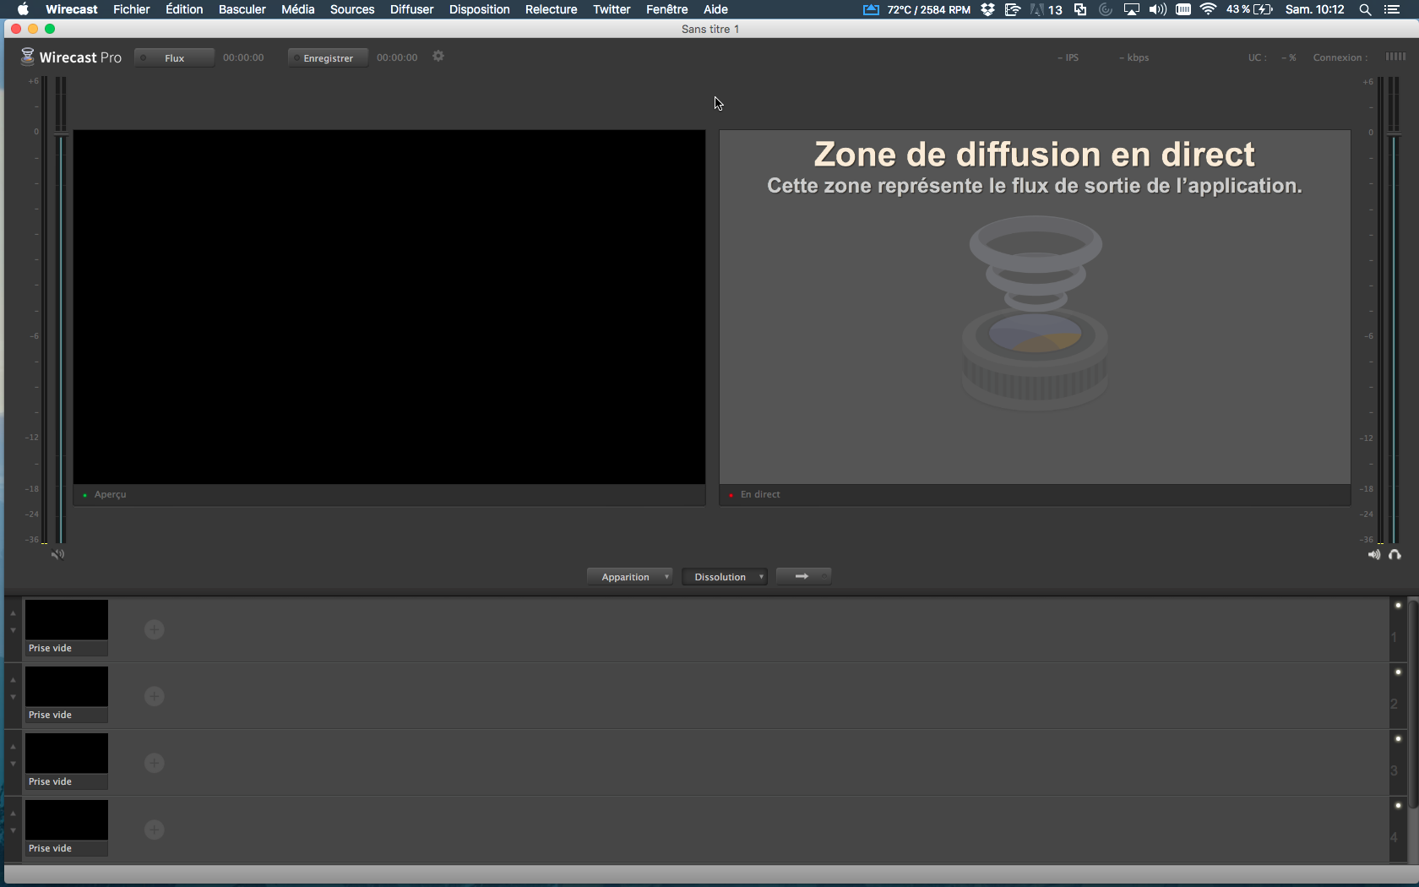This screenshot has height=887, width=1419.
Task: Click the live output speaker icon
Action: (1374, 555)
